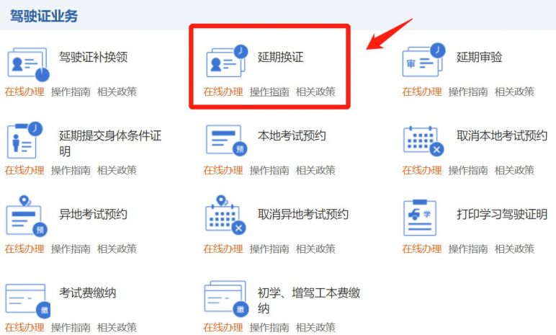Screen dimensions: 556x335
Task: Open 相关政策 under 打印学习驾驶证明
Action: pos(514,249)
